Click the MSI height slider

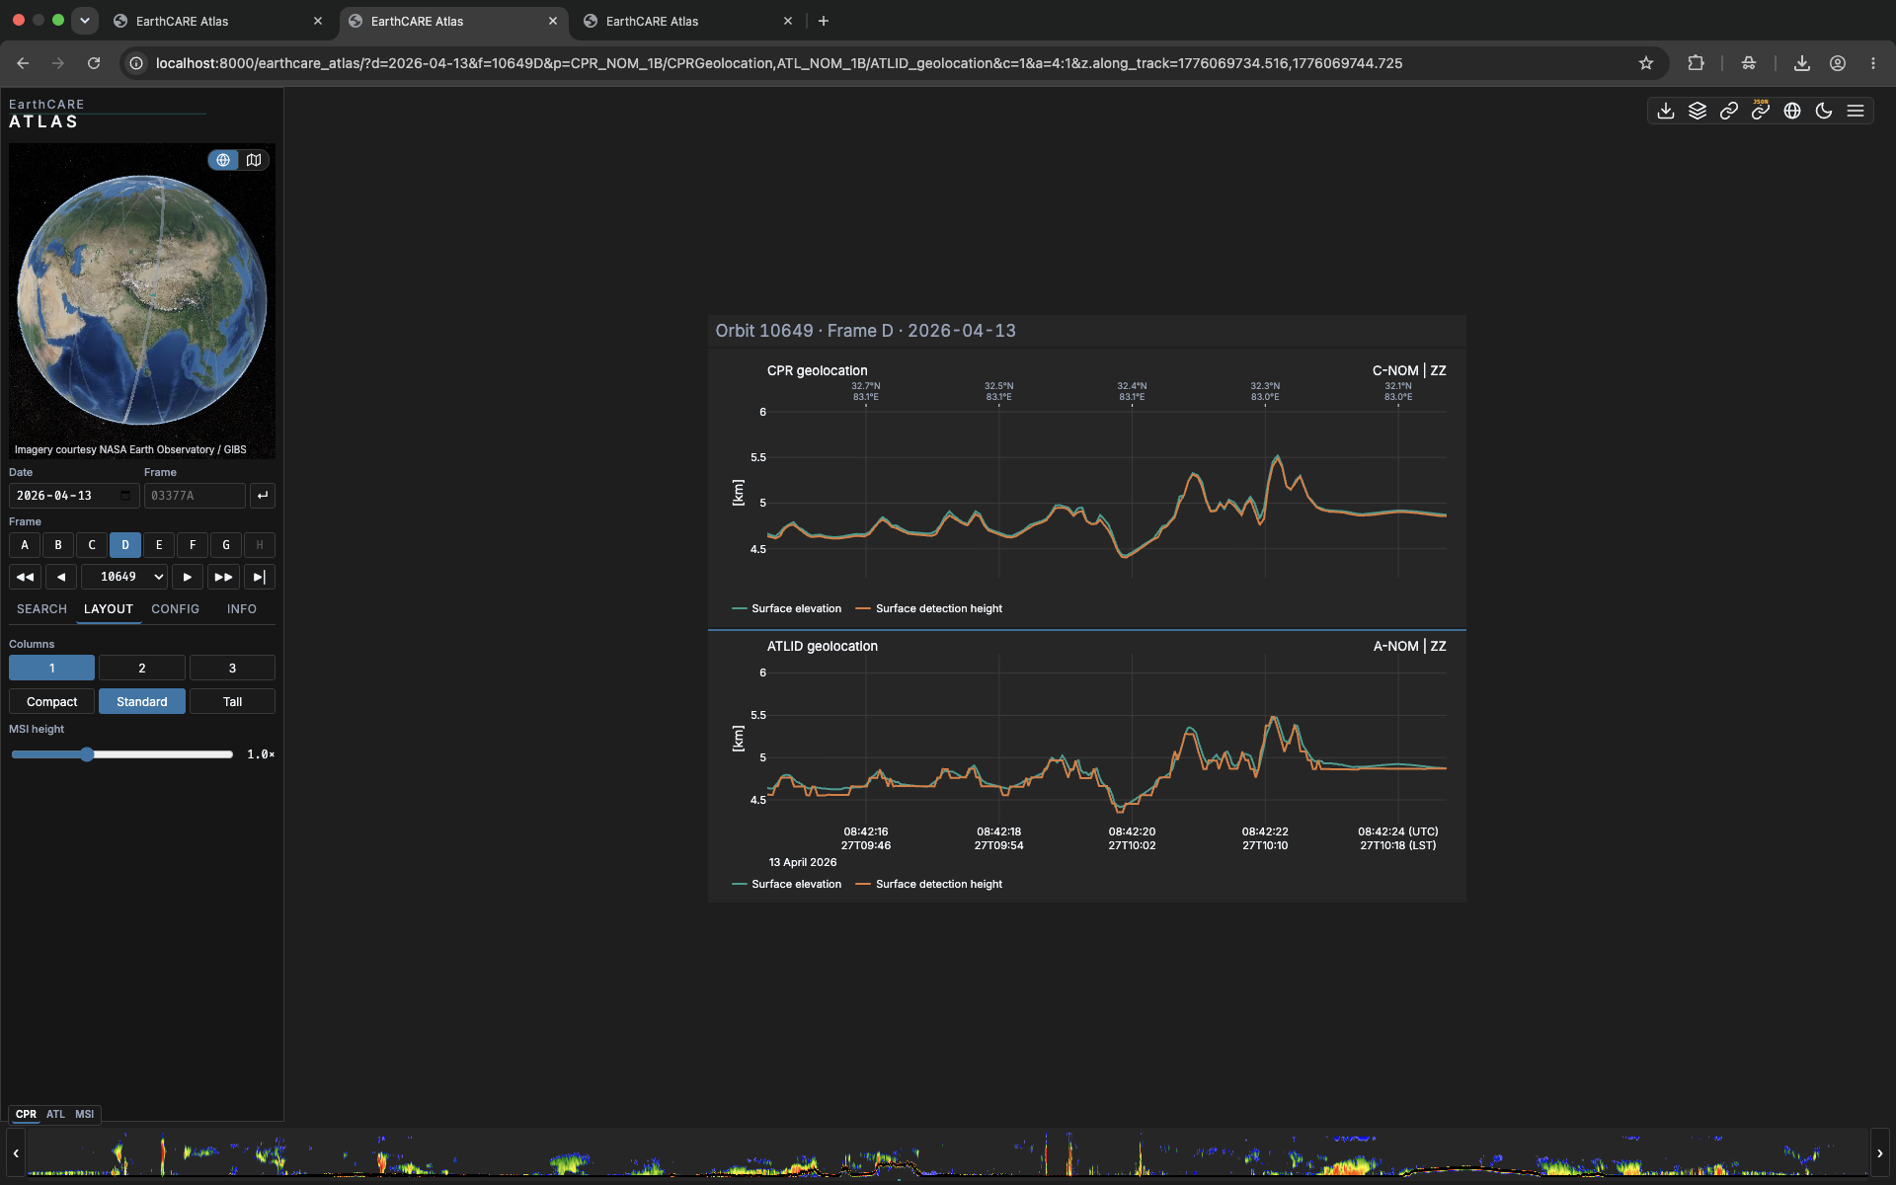click(122, 754)
